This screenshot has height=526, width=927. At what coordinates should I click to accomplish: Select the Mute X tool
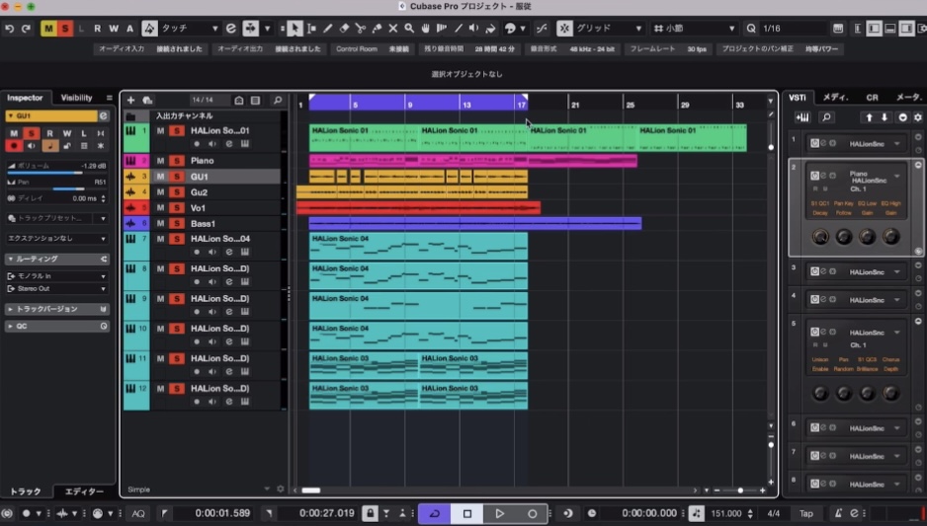(x=392, y=29)
